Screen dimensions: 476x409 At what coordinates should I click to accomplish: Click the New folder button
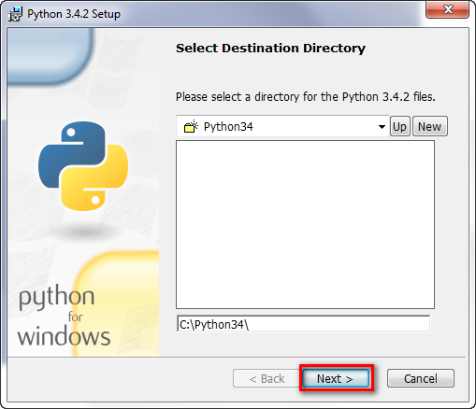[x=430, y=127]
